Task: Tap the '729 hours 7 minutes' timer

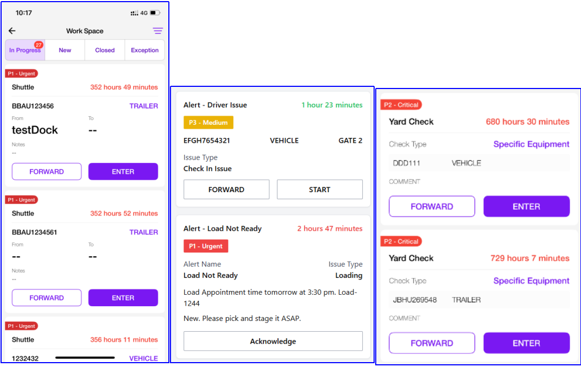Action: tap(530, 258)
